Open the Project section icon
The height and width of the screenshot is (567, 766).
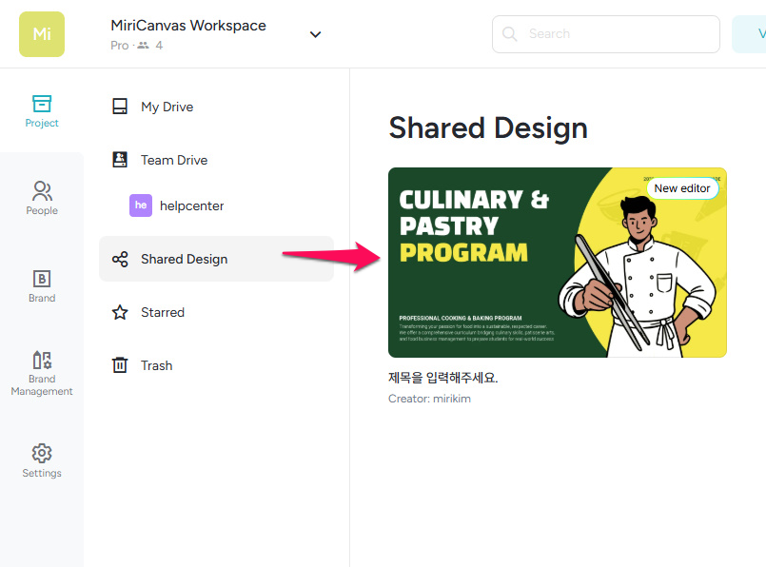click(x=42, y=104)
